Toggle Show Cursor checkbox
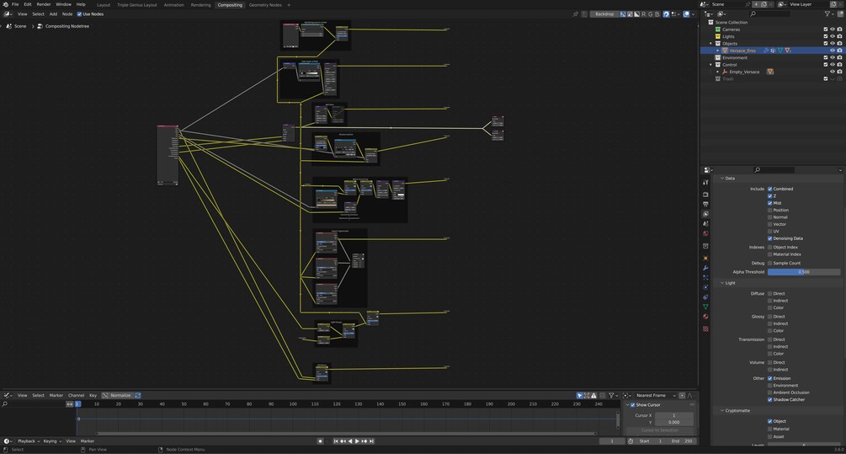Image resolution: width=846 pixels, height=454 pixels. (x=633, y=405)
